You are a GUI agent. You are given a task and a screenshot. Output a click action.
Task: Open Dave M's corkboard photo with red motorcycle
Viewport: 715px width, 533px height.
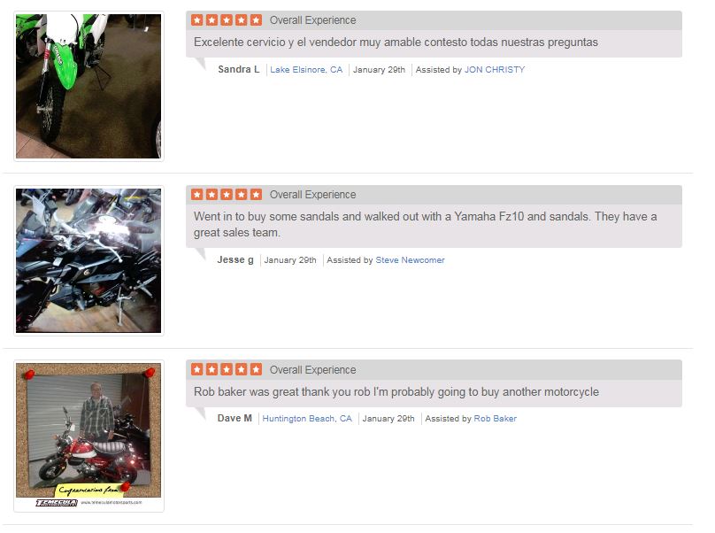click(x=88, y=436)
